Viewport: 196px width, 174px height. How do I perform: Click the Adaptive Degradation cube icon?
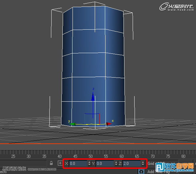[x=141, y=171]
